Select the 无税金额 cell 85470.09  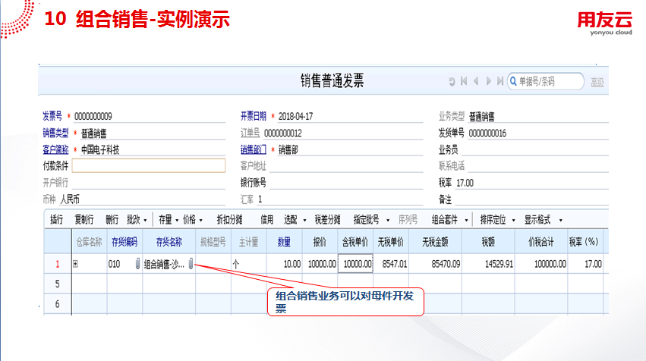tap(435, 264)
